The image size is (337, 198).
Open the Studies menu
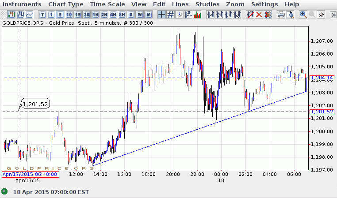point(207,4)
